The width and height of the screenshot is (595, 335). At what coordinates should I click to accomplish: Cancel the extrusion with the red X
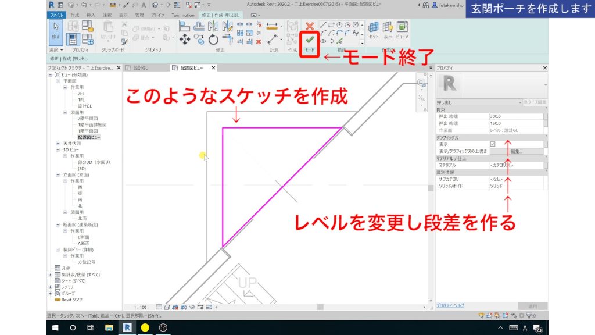tap(310, 26)
